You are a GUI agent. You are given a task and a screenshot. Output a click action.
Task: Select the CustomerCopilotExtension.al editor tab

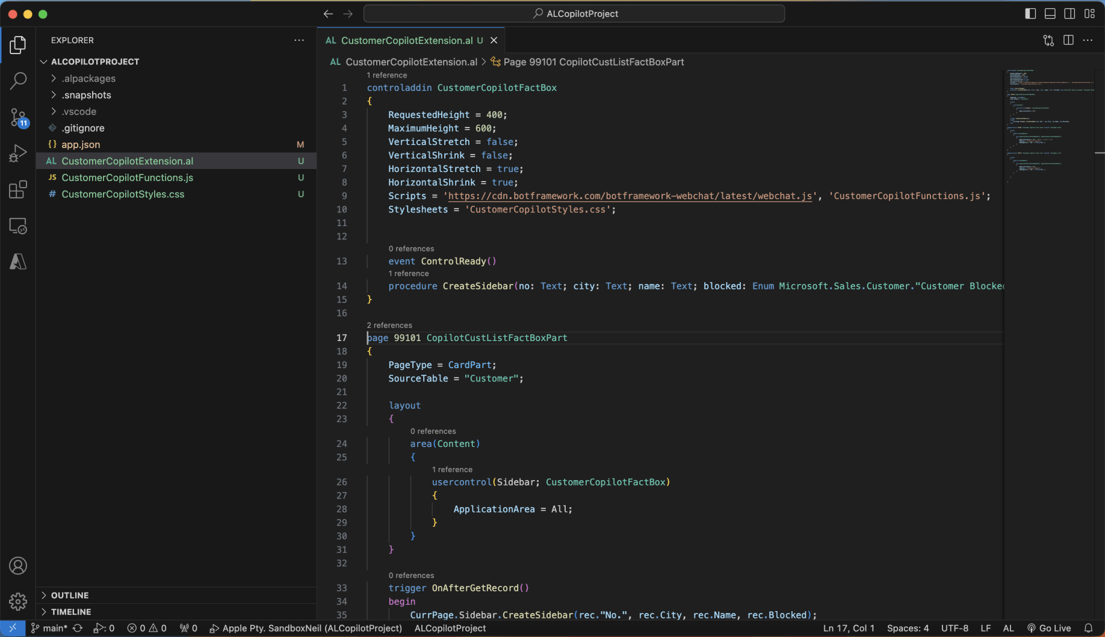[x=406, y=40]
